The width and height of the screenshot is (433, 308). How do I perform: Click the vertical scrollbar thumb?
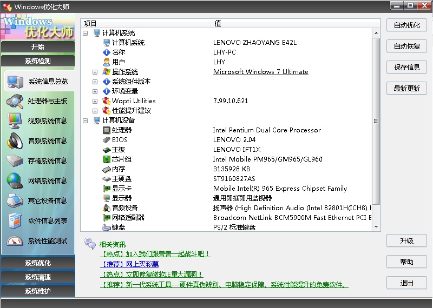pos(376,122)
